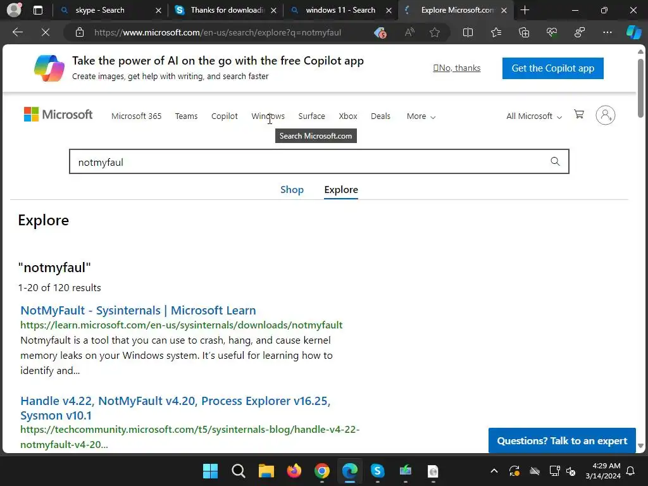Dismiss banner with No, thanks link

coord(457,68)
